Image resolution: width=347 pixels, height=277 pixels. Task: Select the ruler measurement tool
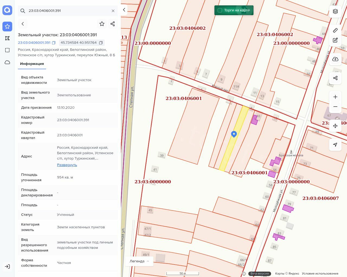(335, 30)
